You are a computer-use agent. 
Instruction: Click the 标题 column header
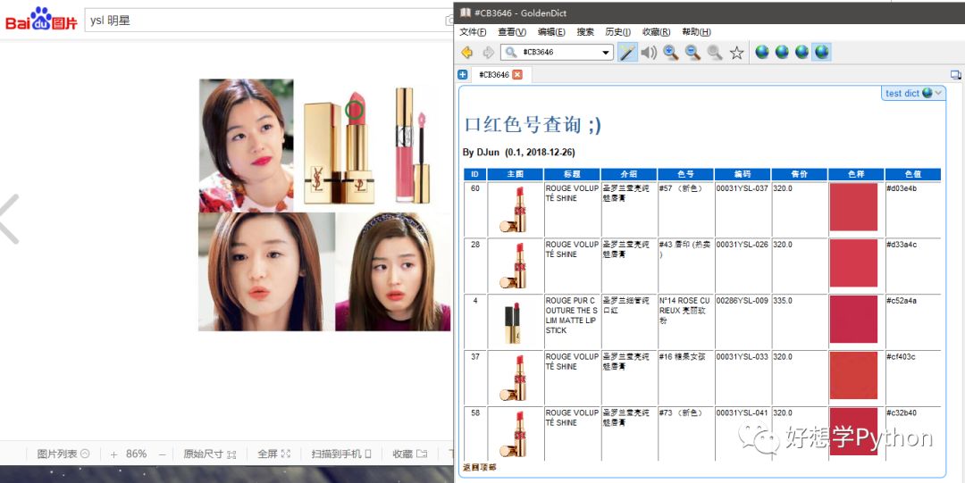click(573, 174)
